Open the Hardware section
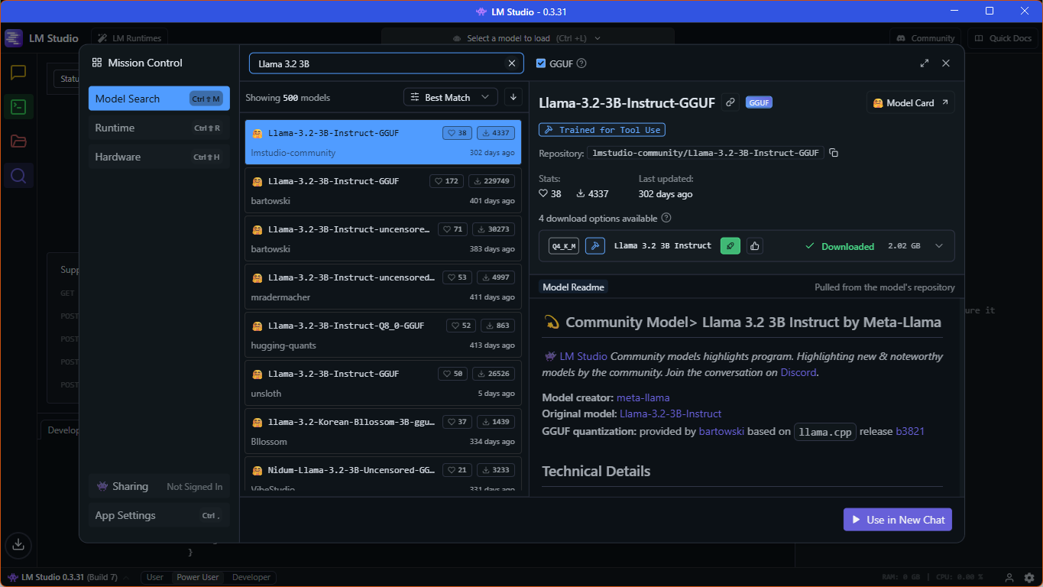1043x587 pixels. [158, 157]
